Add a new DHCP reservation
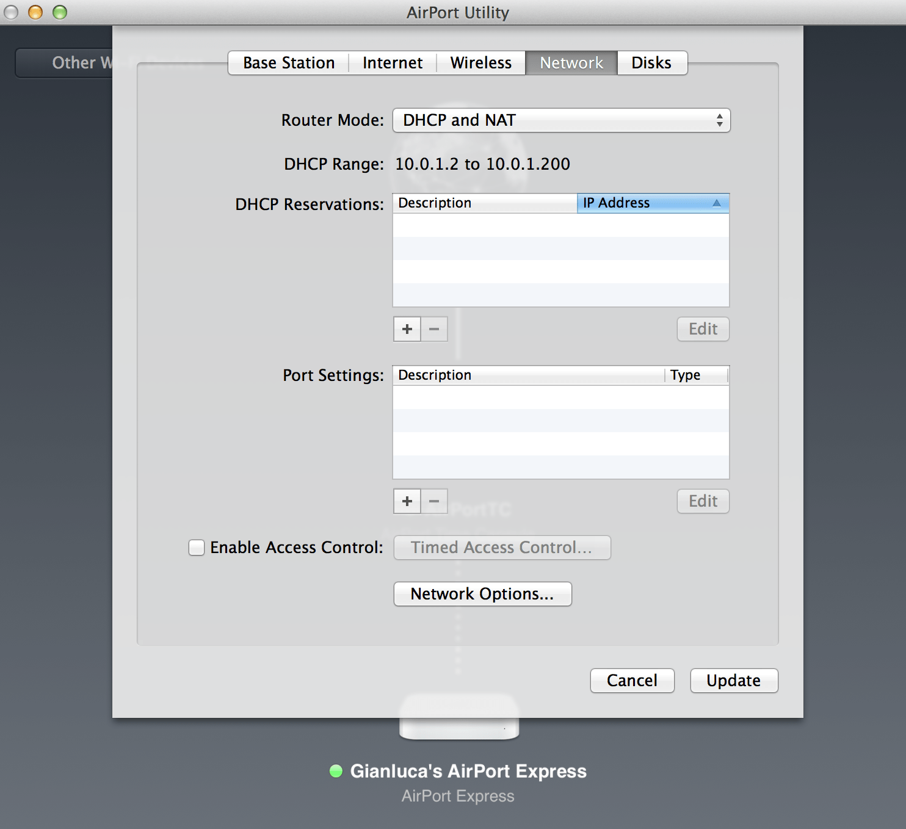The width and height of the screenshot is (906, 829). point(407,329)
